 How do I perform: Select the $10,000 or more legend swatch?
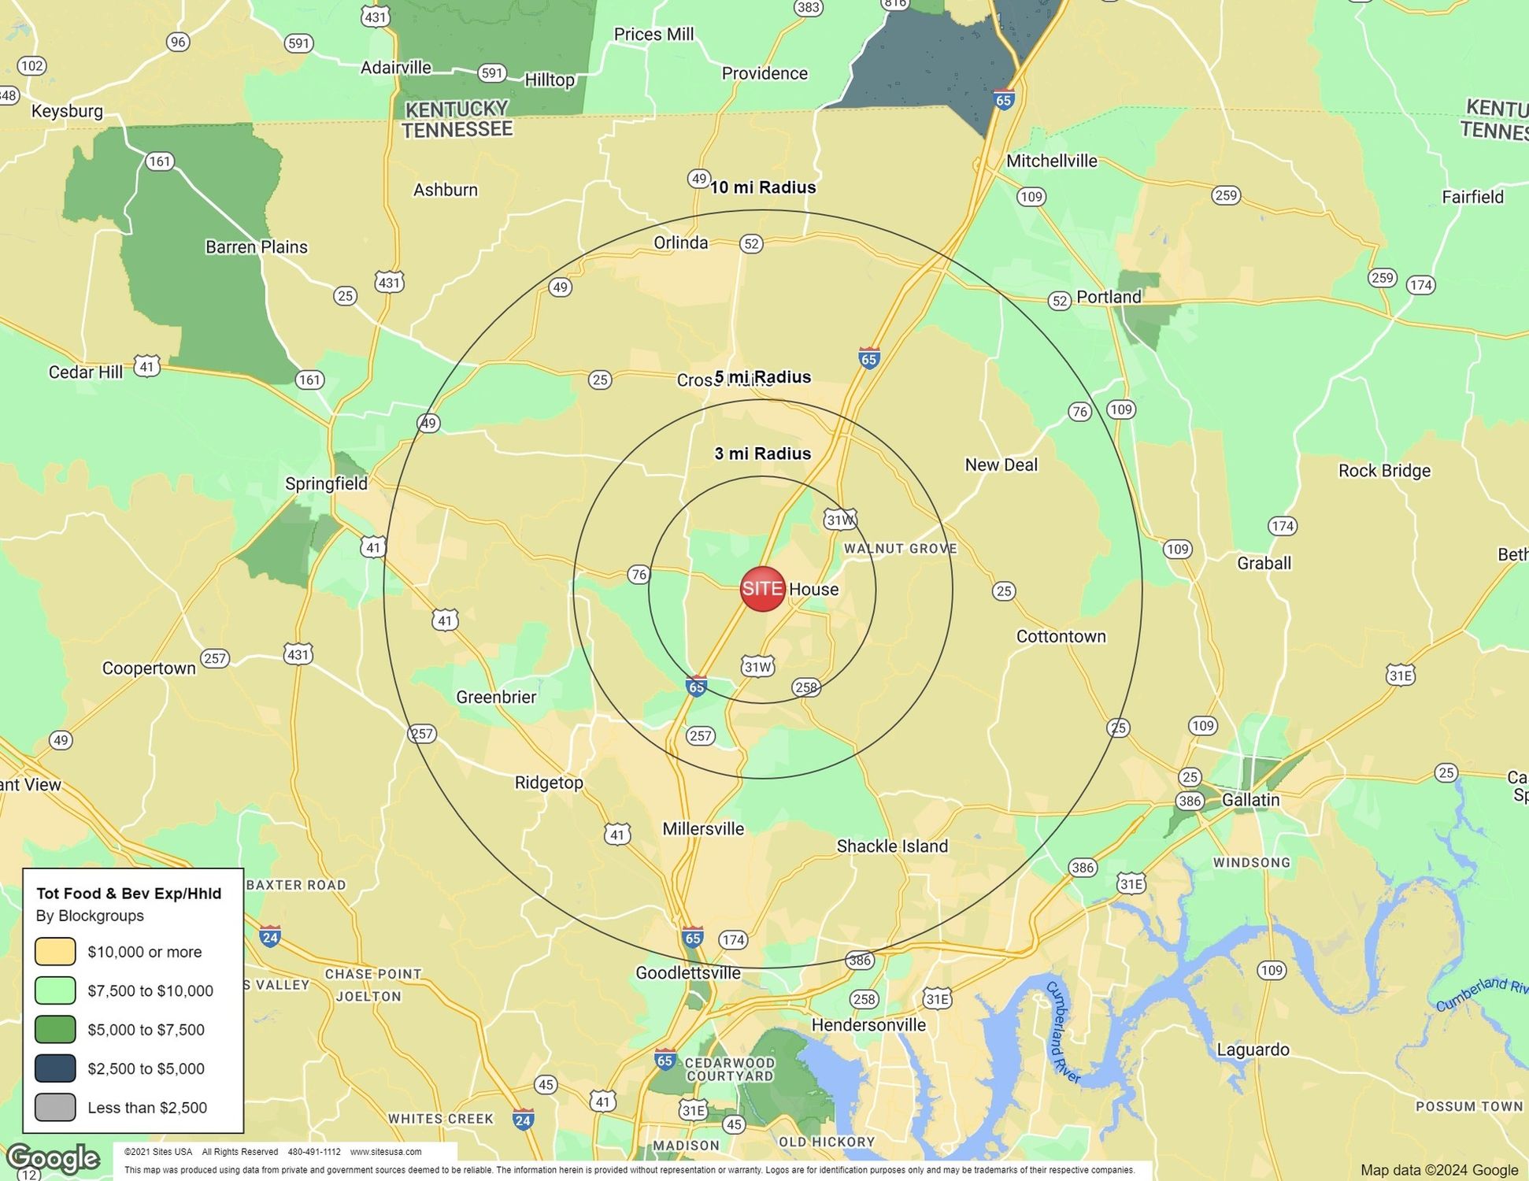55,951
